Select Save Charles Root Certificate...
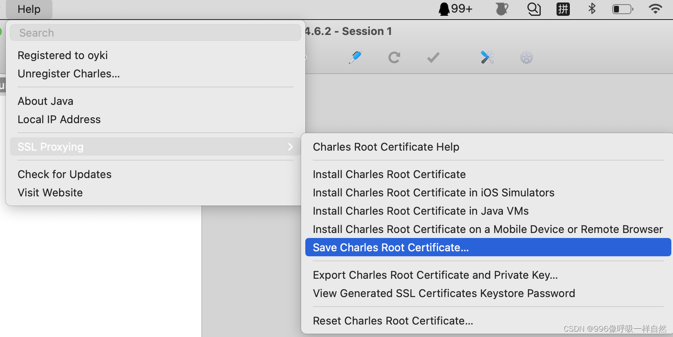 click(x=488, y=248)
